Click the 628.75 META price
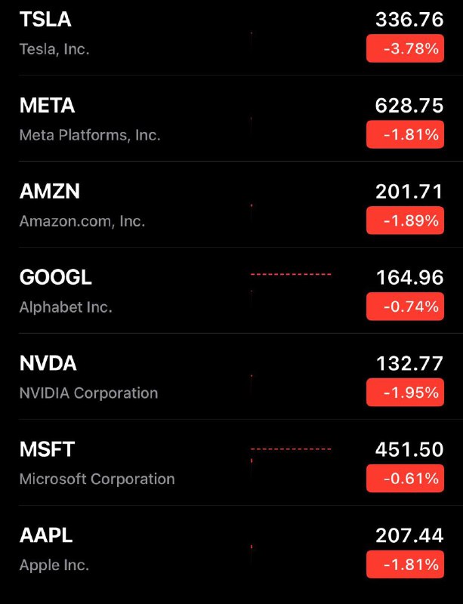Screen dimensions: 463x604 click(409, 106)
